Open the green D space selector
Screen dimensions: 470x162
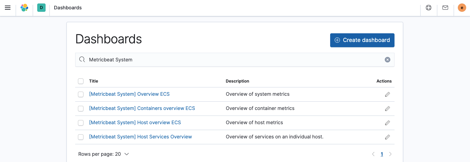coord(41,8)
